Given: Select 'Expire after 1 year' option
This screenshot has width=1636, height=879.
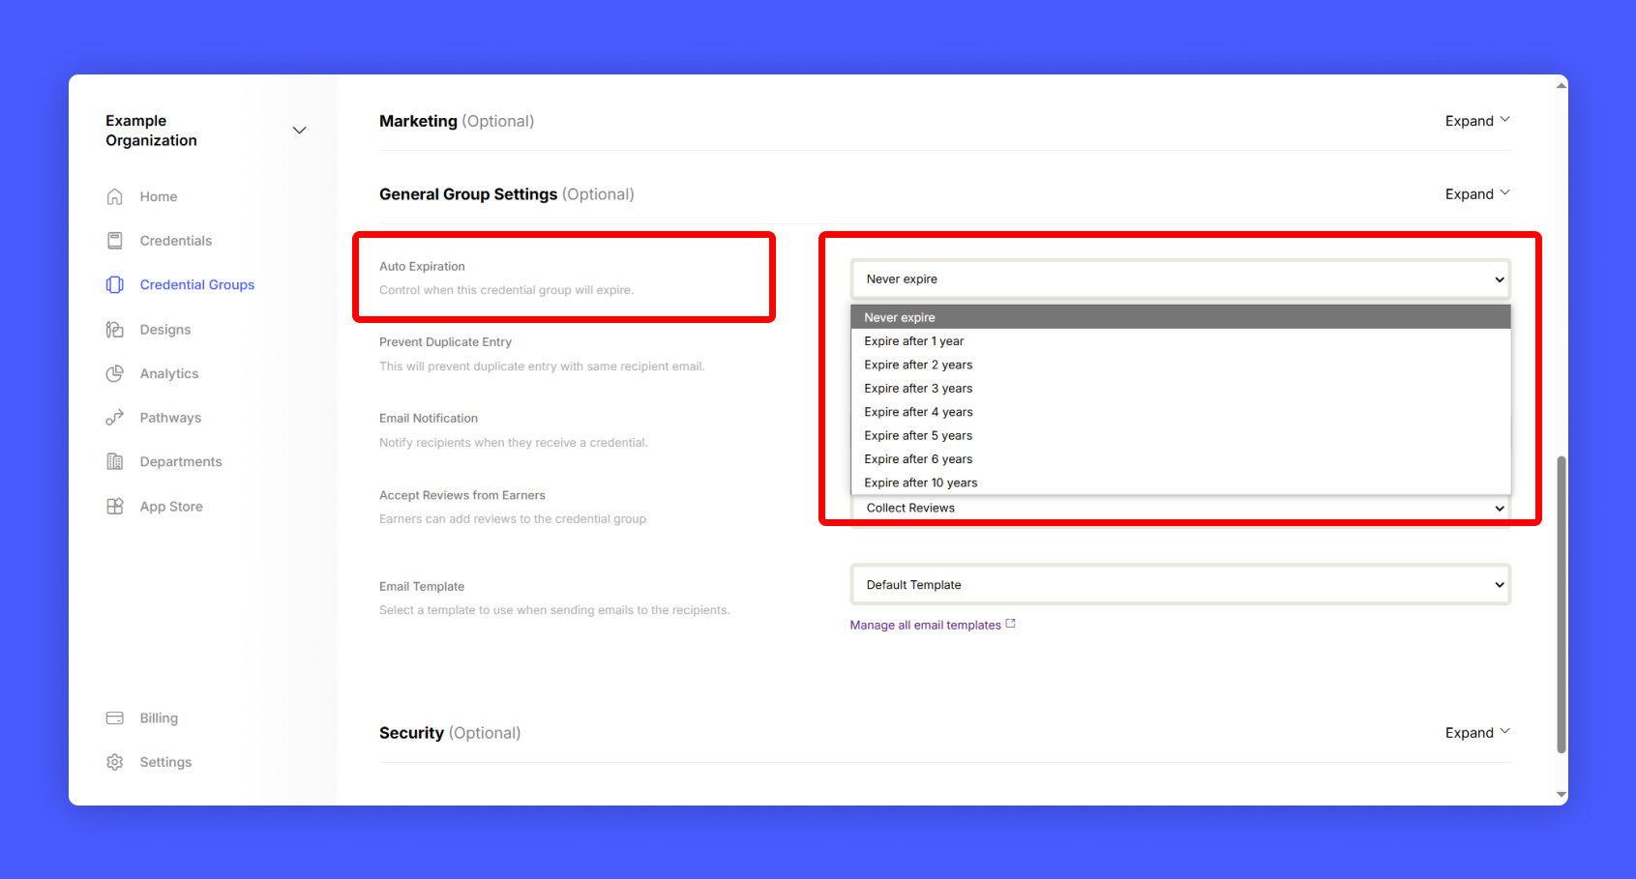Looking at the screenshot, I should click(x=914, y=341).
